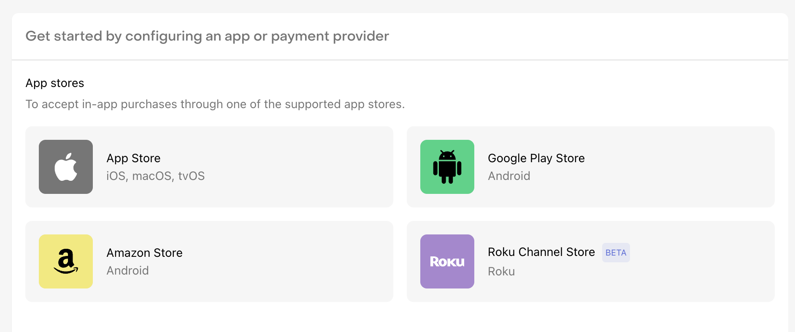The image size is (795, 332).
Task: Click blank right area of Roku card
Action: (x=709, y=261)
